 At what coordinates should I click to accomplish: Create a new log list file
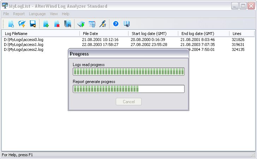[x=11, y=24]
